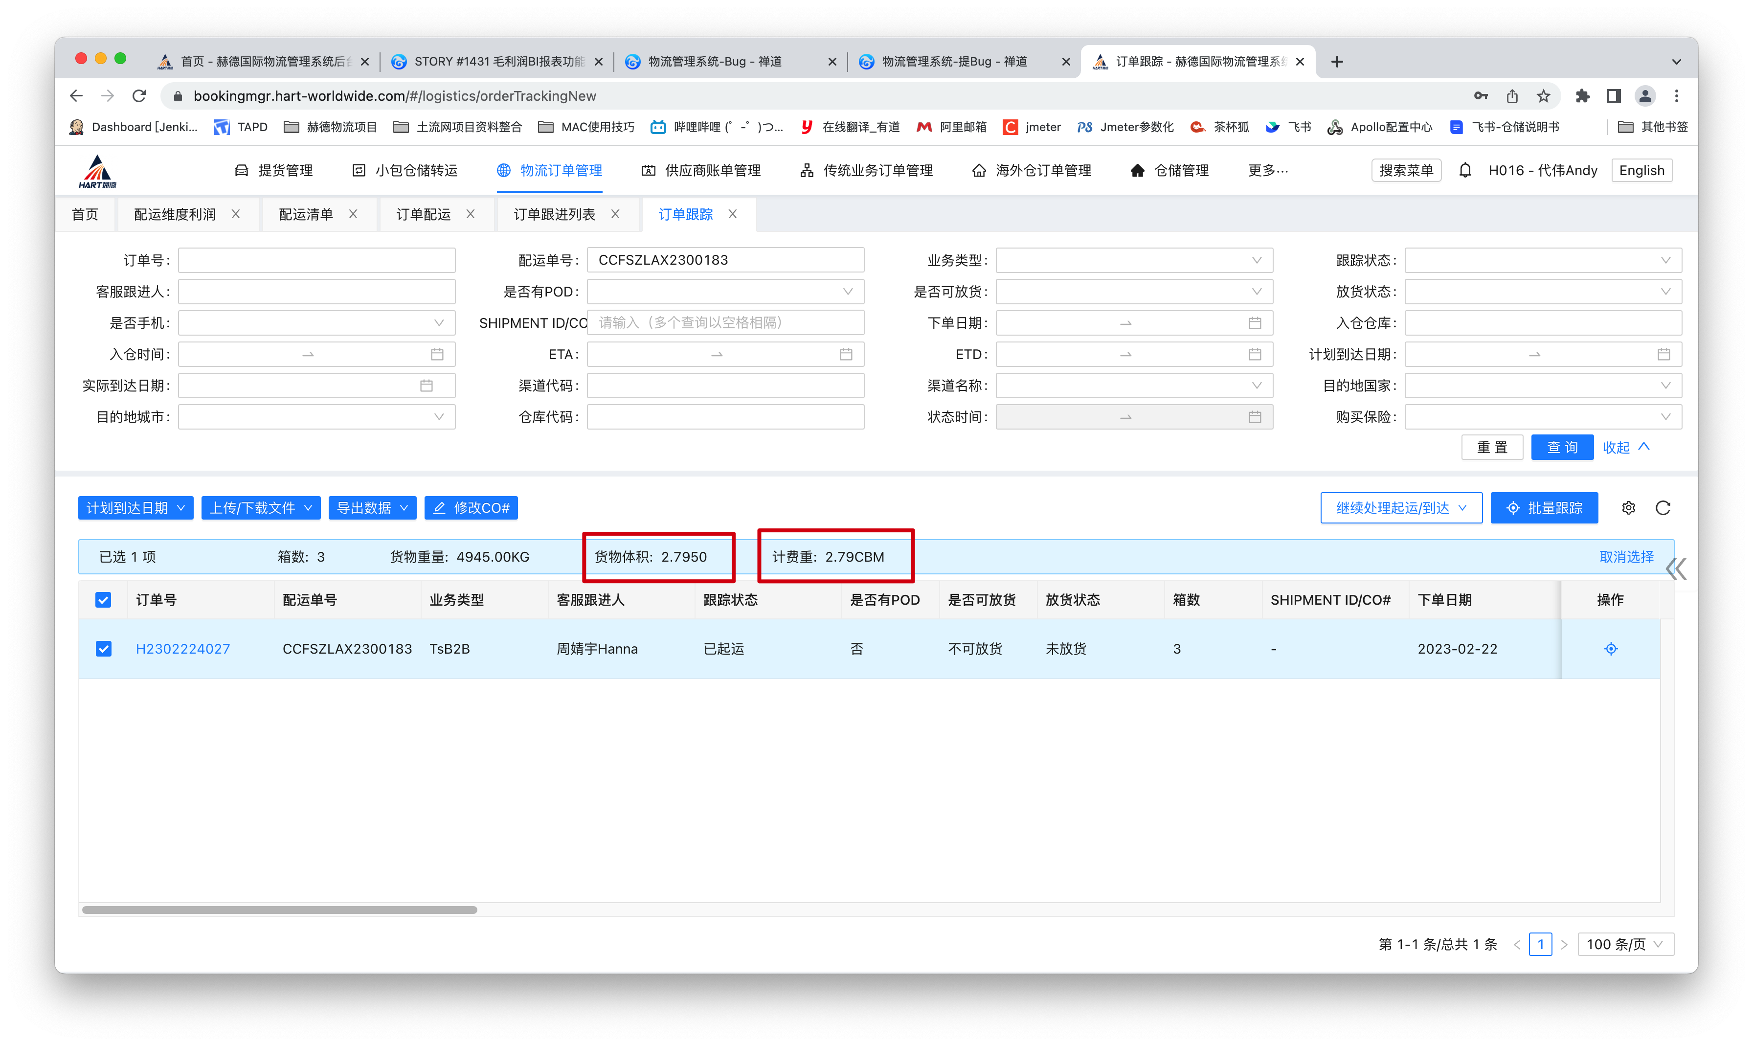1753x1046 pixels.
Task: Bookmark page with the star icon
Action: coord(1544,96)
